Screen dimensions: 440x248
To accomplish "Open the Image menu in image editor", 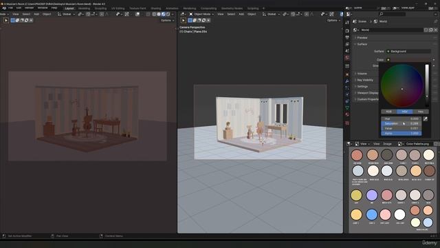I will tap(387, 144).
